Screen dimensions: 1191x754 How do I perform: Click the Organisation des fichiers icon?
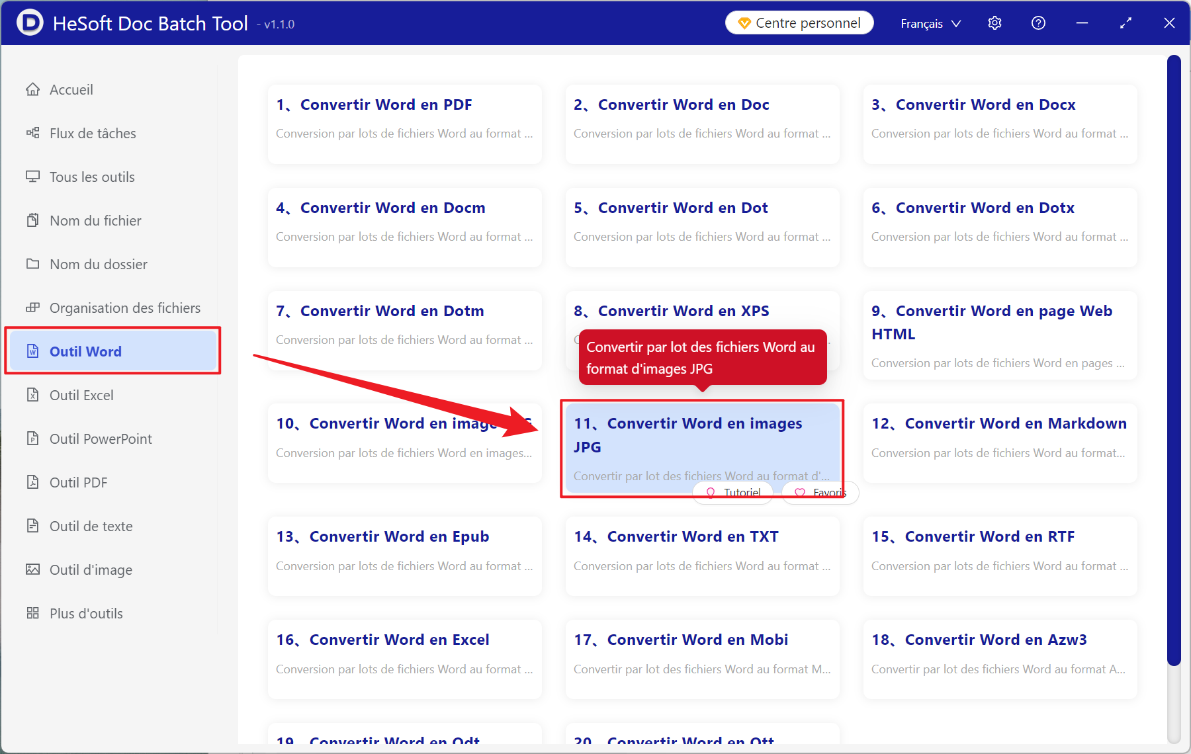pyautogui.click(x=32, y=308)
